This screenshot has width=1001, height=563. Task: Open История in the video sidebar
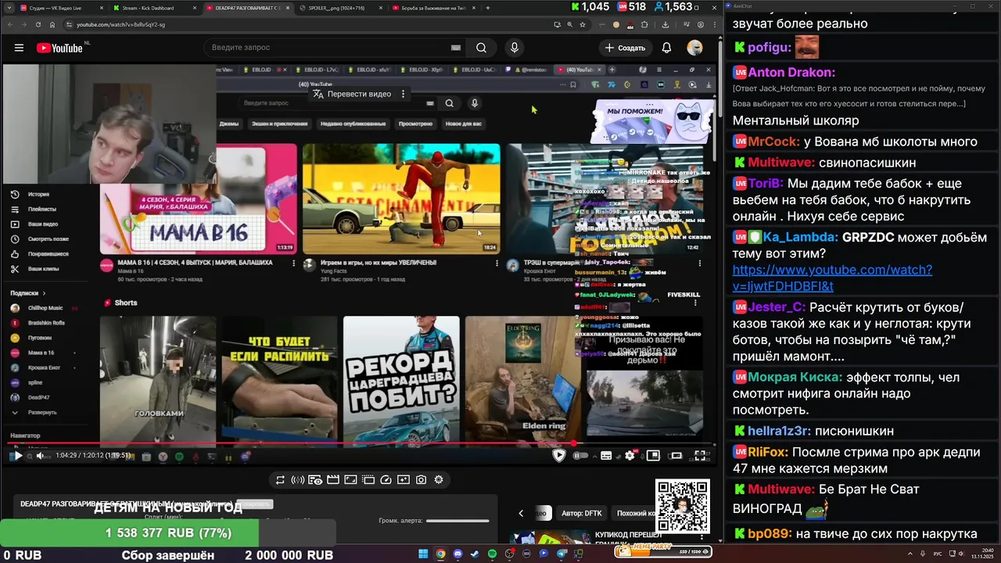click(38, 194)
